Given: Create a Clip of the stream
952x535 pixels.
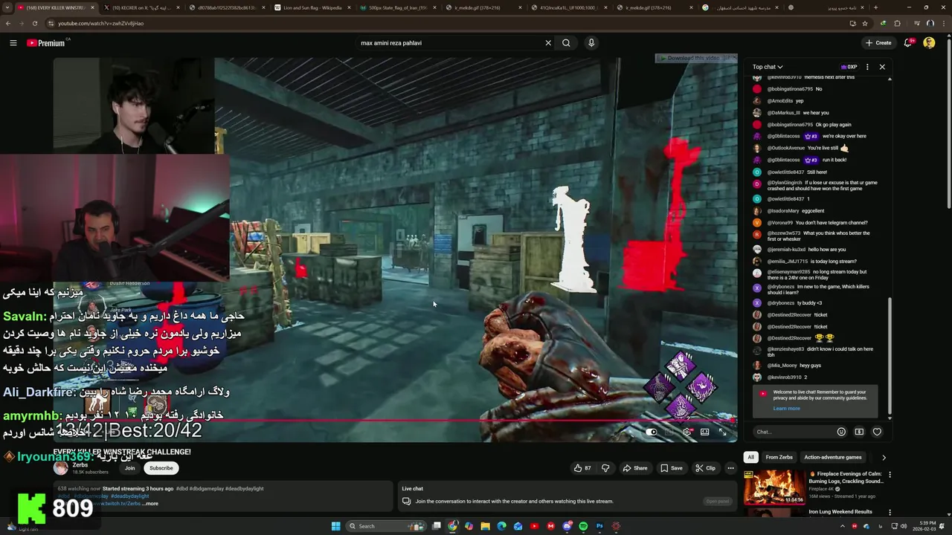Looking at the screenshot, I should coord(704,468).
